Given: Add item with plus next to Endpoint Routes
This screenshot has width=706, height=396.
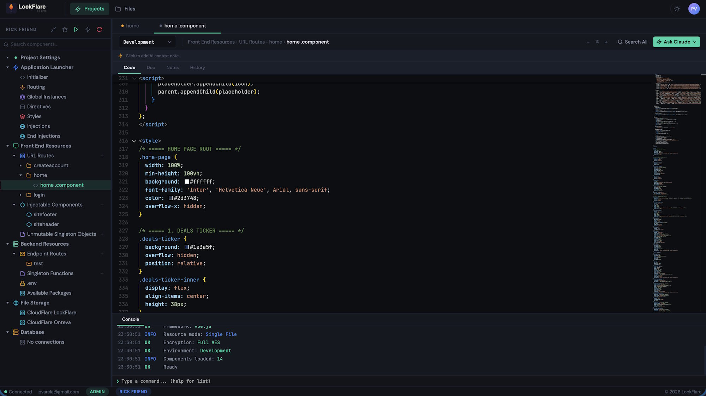Looking at the screenshot, I should click(x=102, y=254).
